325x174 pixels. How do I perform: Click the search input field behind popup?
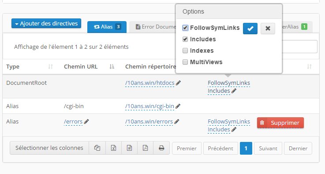(x=300, y=47)
